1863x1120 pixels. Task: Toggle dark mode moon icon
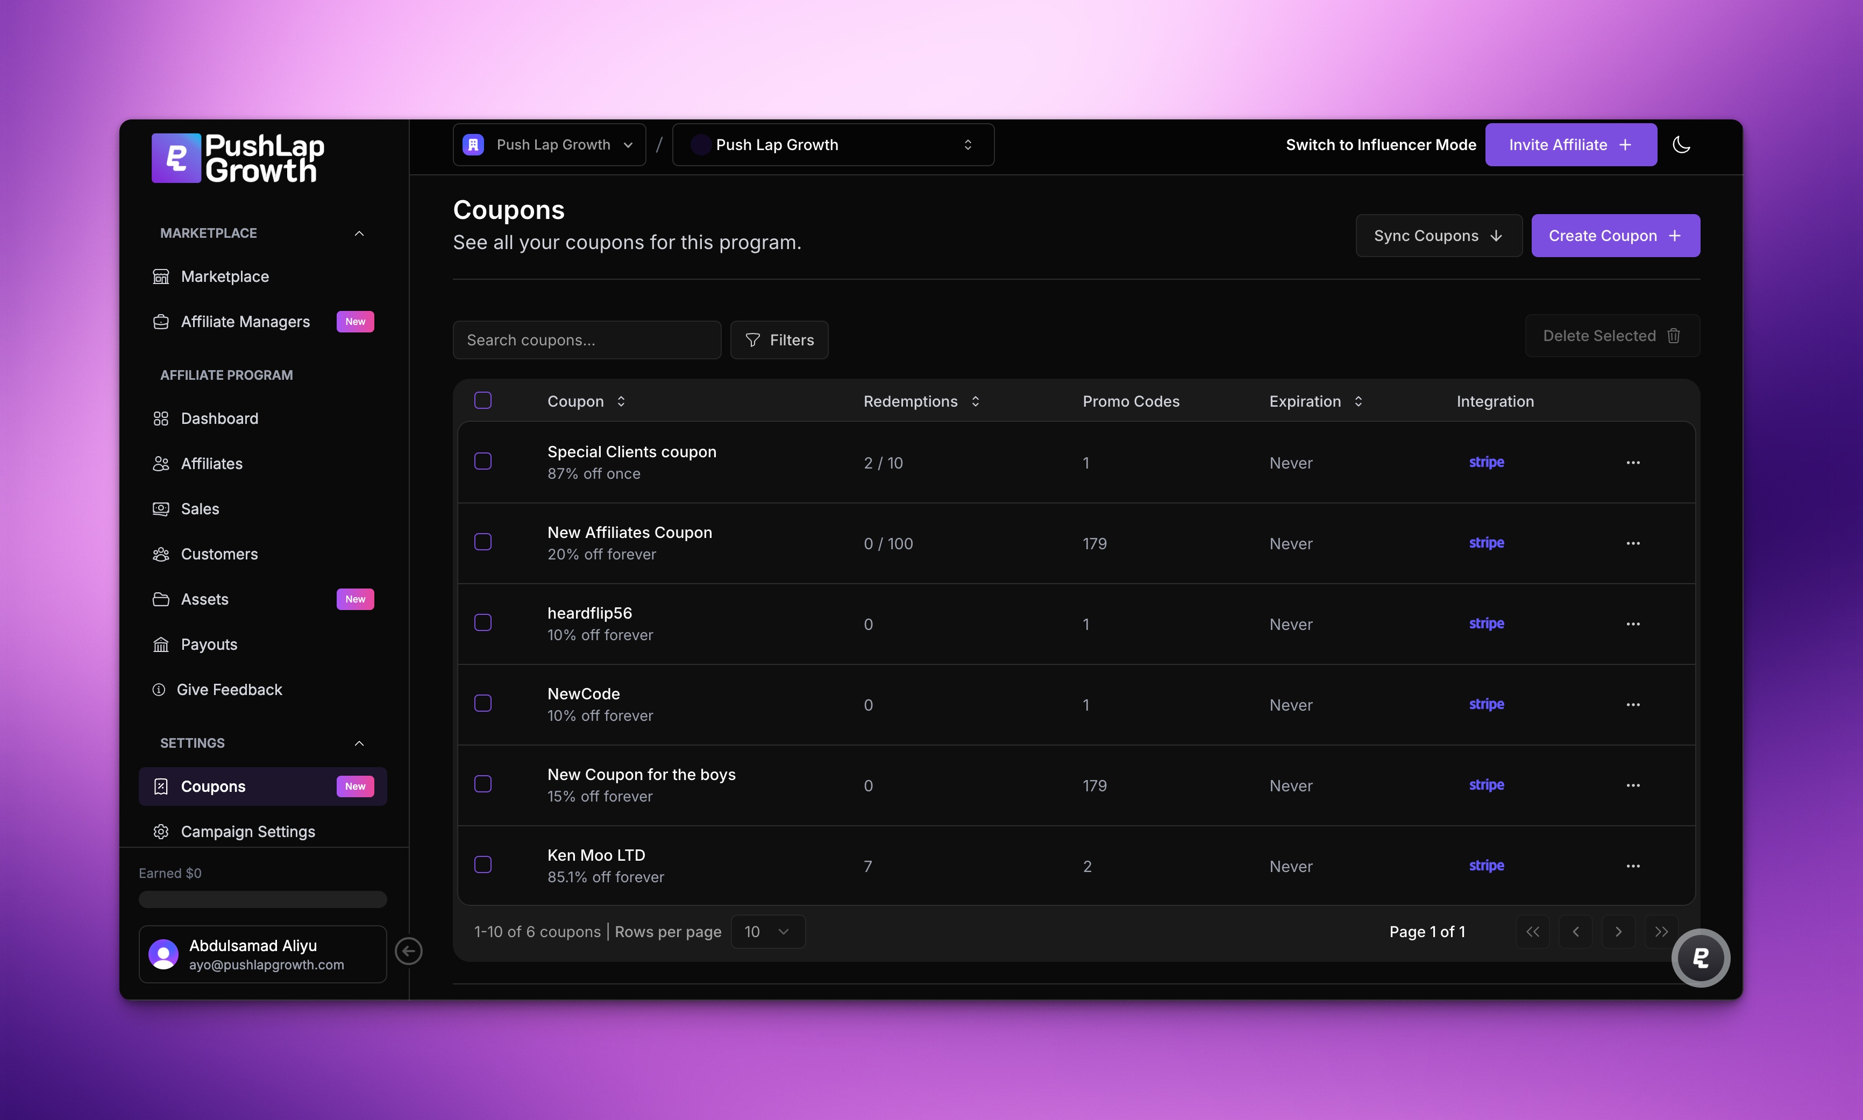1681,144
